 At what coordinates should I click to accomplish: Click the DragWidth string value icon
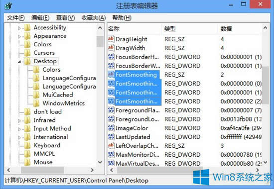pos(111,48)
